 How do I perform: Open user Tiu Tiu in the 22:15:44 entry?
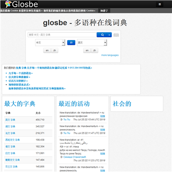pos(67,119)
